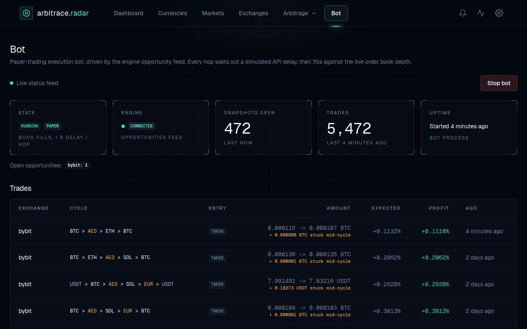Screen dimensions: 527x329
Task: Click the RUNNING state badge
Action: [x=30, y=126]
